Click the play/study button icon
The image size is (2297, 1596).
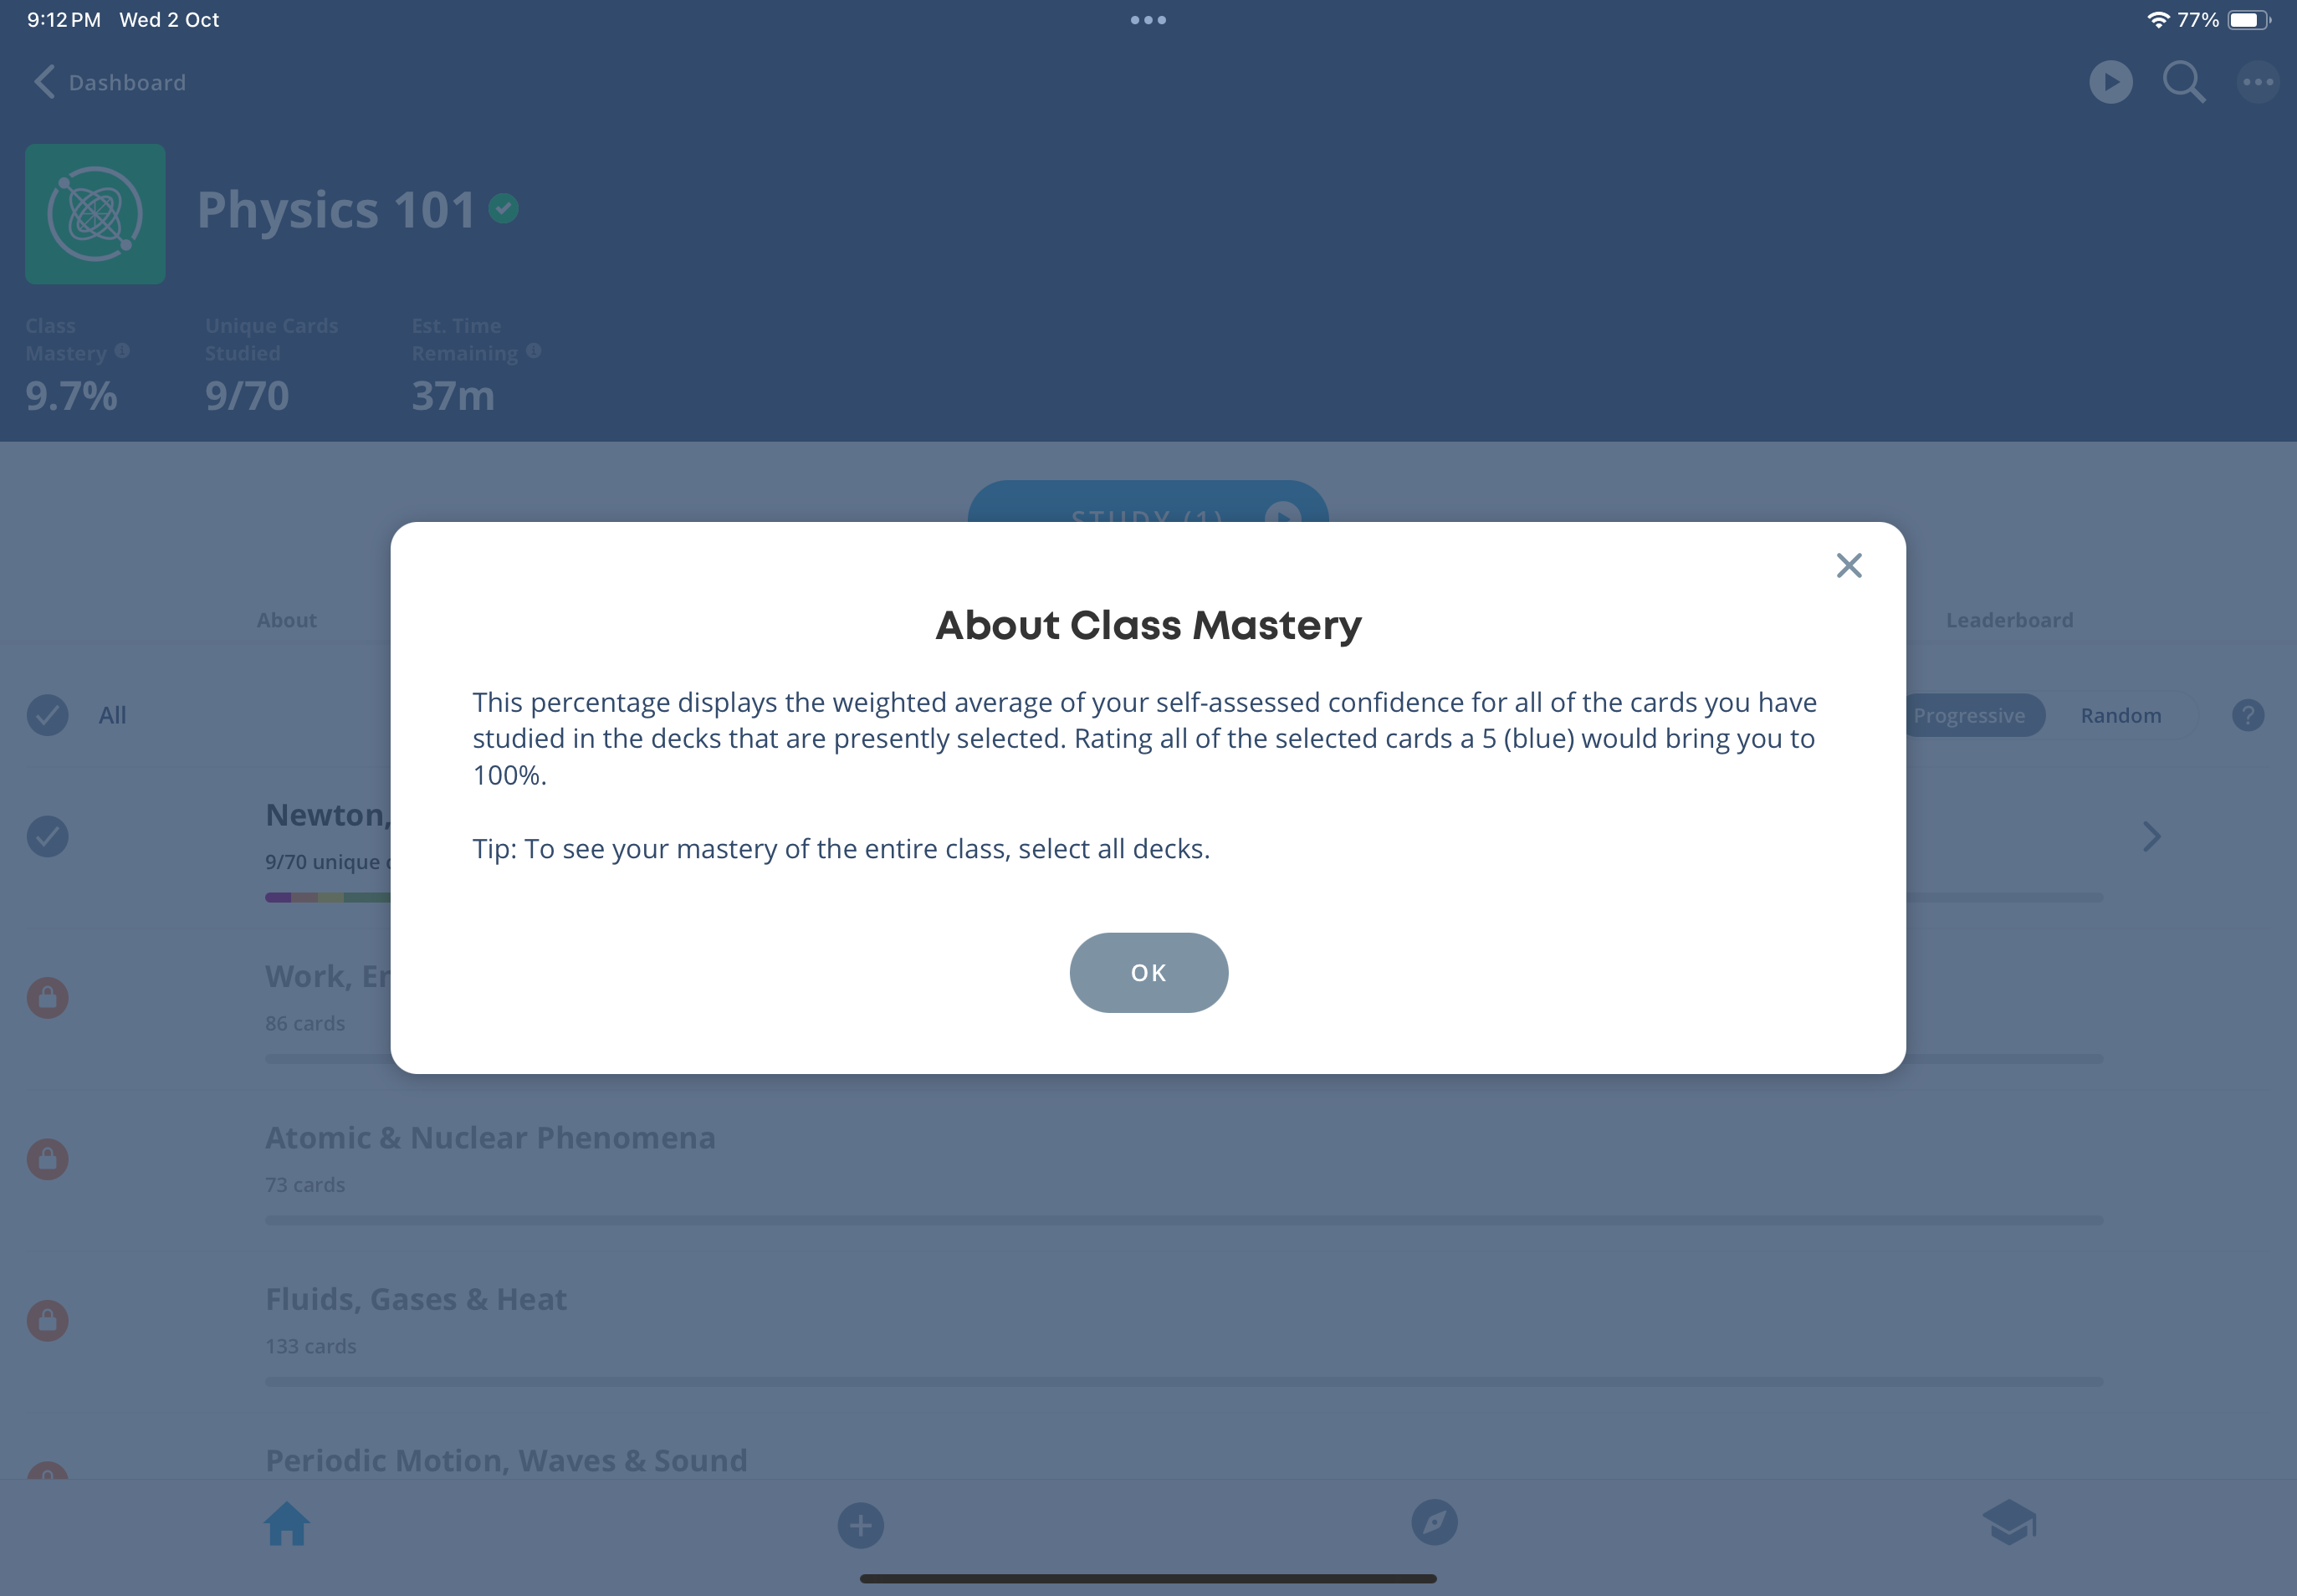2112,82
